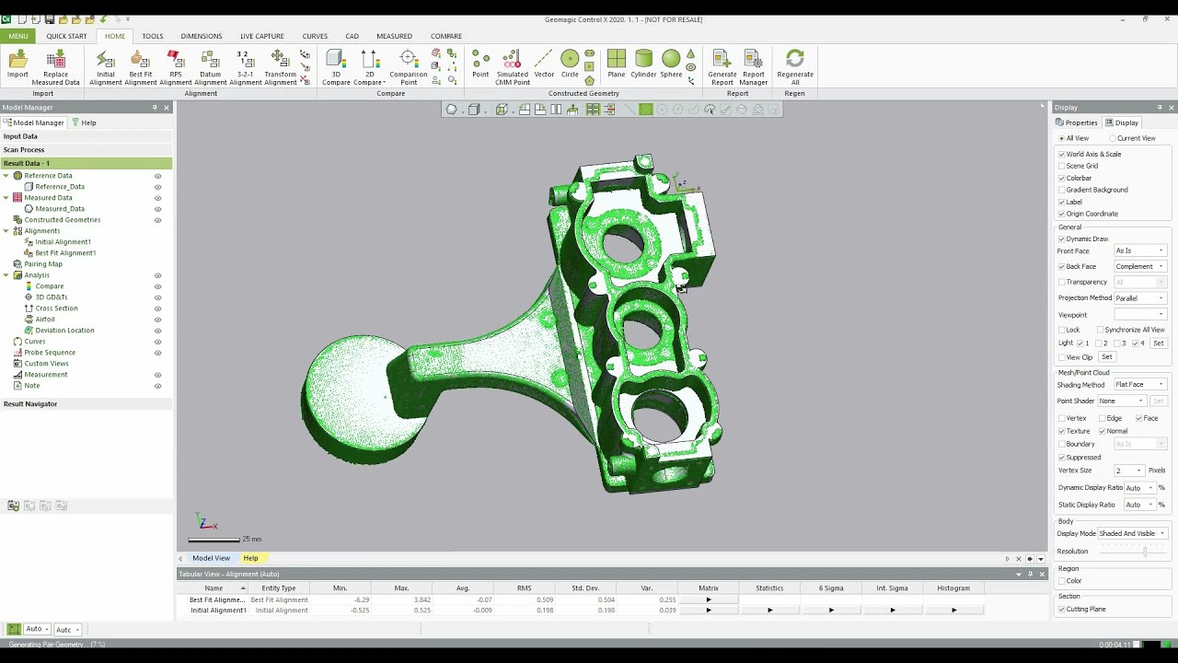Collapse the Alignments tree node
This screenshot has height=663, width=1178.
click(6, 231)
